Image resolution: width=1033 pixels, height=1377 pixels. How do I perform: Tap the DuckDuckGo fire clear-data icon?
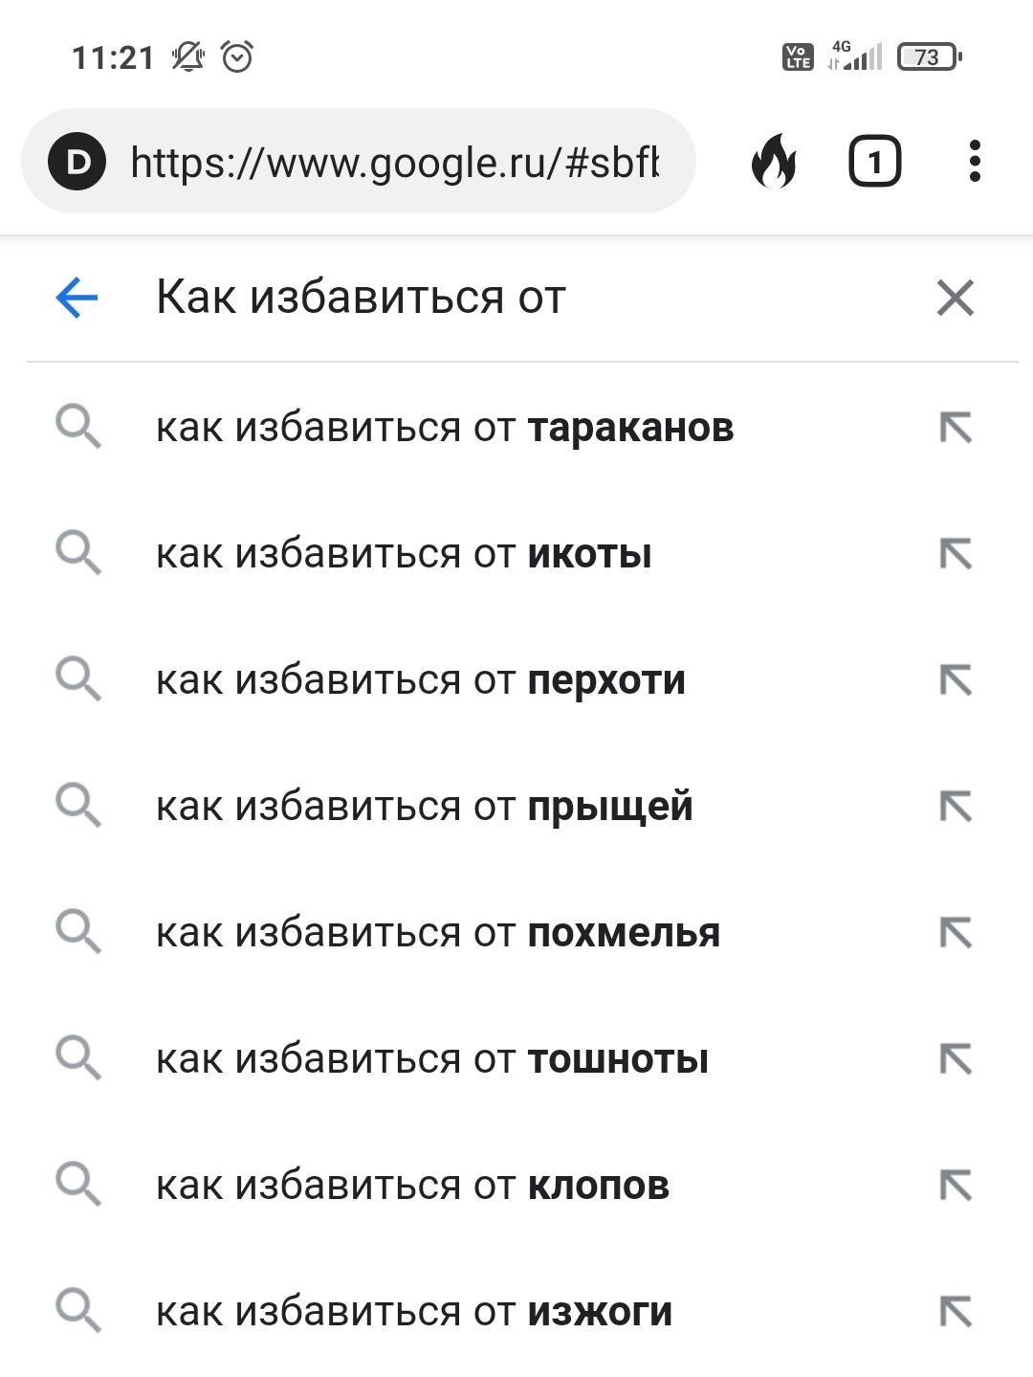click(774, 161)
